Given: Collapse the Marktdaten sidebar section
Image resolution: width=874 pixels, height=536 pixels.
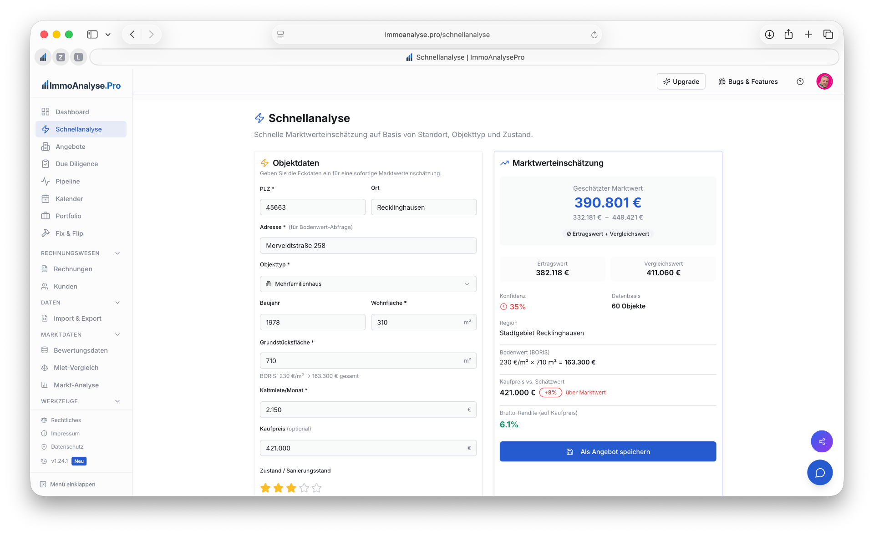Looking at the screenshot, I should pos(117,335).
